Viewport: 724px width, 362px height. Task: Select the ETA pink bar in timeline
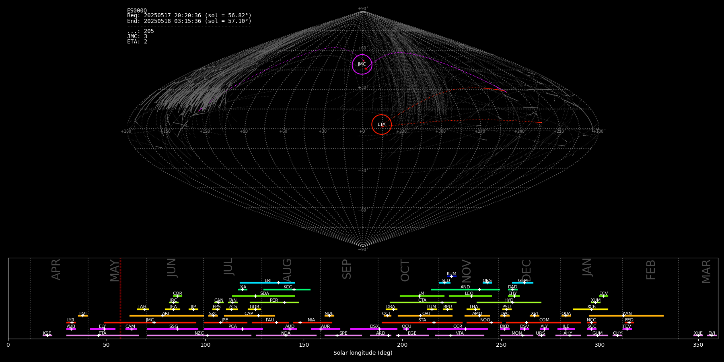pyautogui.click(x=103, y=335)
